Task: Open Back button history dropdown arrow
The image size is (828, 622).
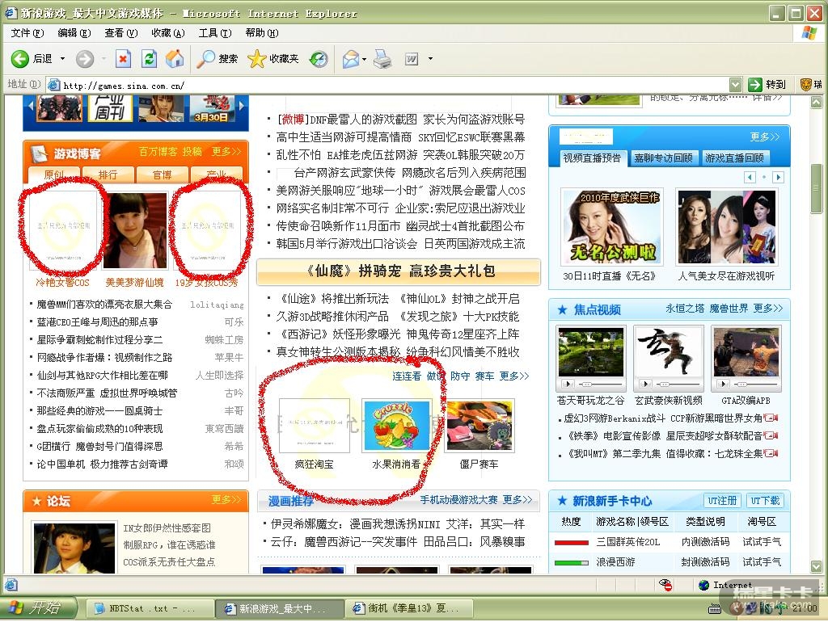Action: pyautogui.click(x=63, y=58)
